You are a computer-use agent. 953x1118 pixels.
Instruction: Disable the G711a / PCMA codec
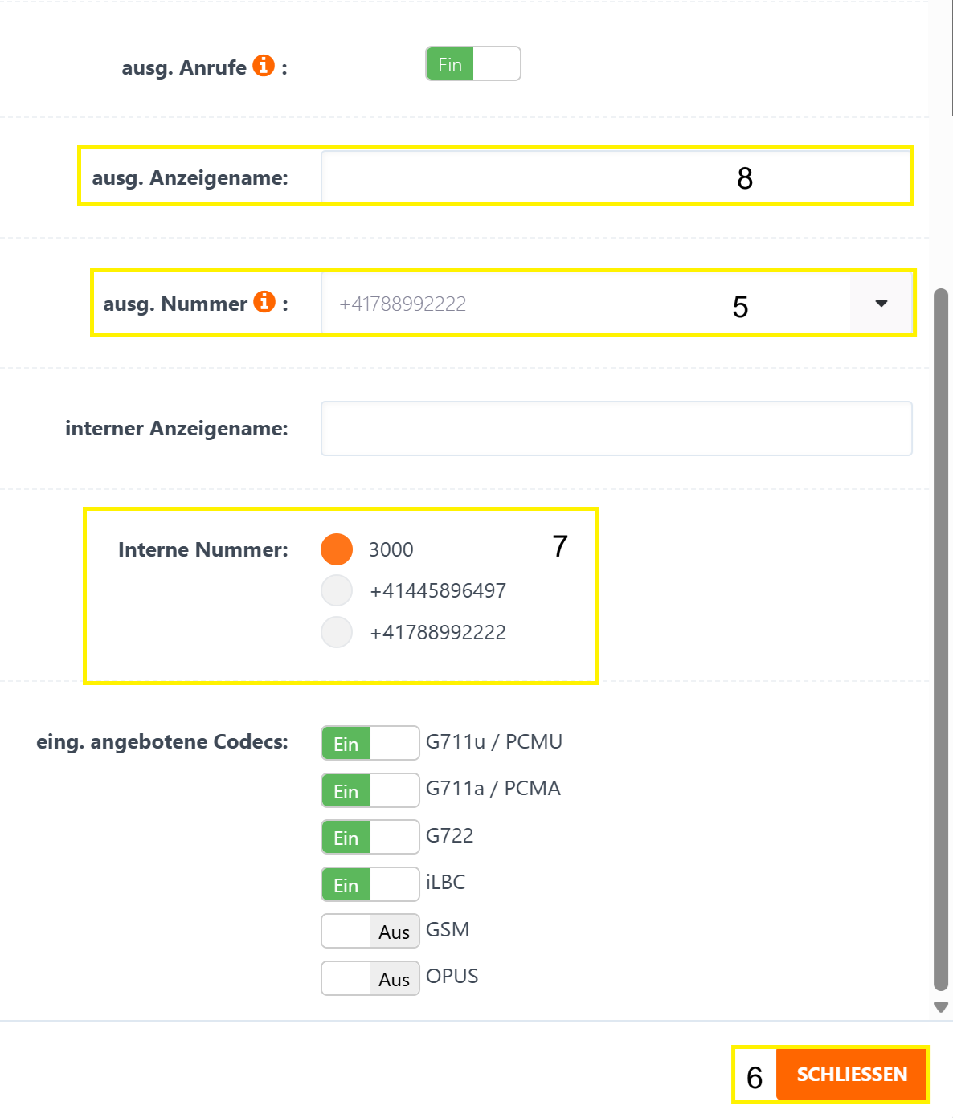[x=370, y=790]
